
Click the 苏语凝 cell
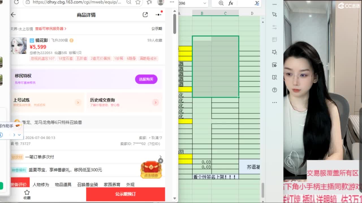tap(250, 167)
